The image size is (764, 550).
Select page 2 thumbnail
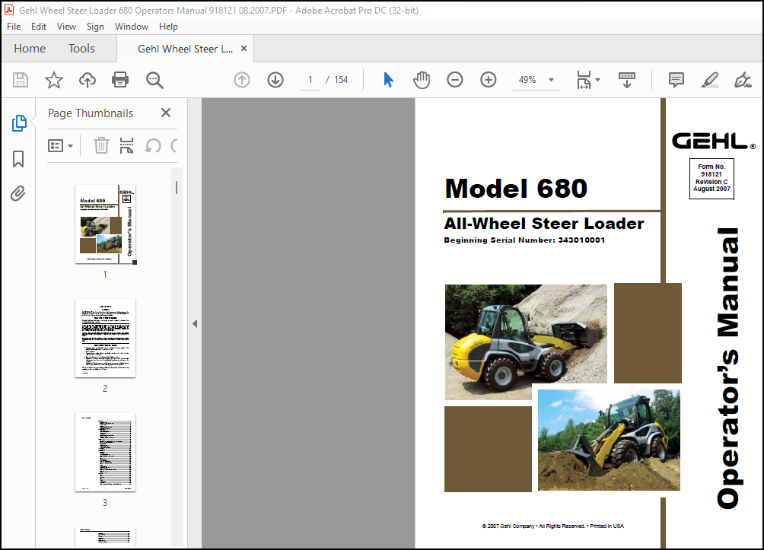pyautogui.click(x=105, y=338)
